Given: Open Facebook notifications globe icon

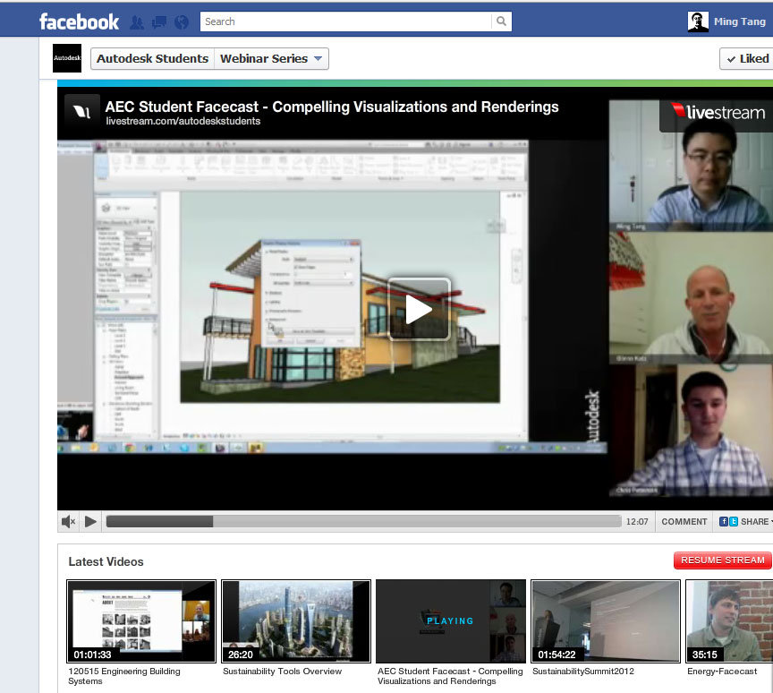Looking at the screenshot, I should (182, 22).
